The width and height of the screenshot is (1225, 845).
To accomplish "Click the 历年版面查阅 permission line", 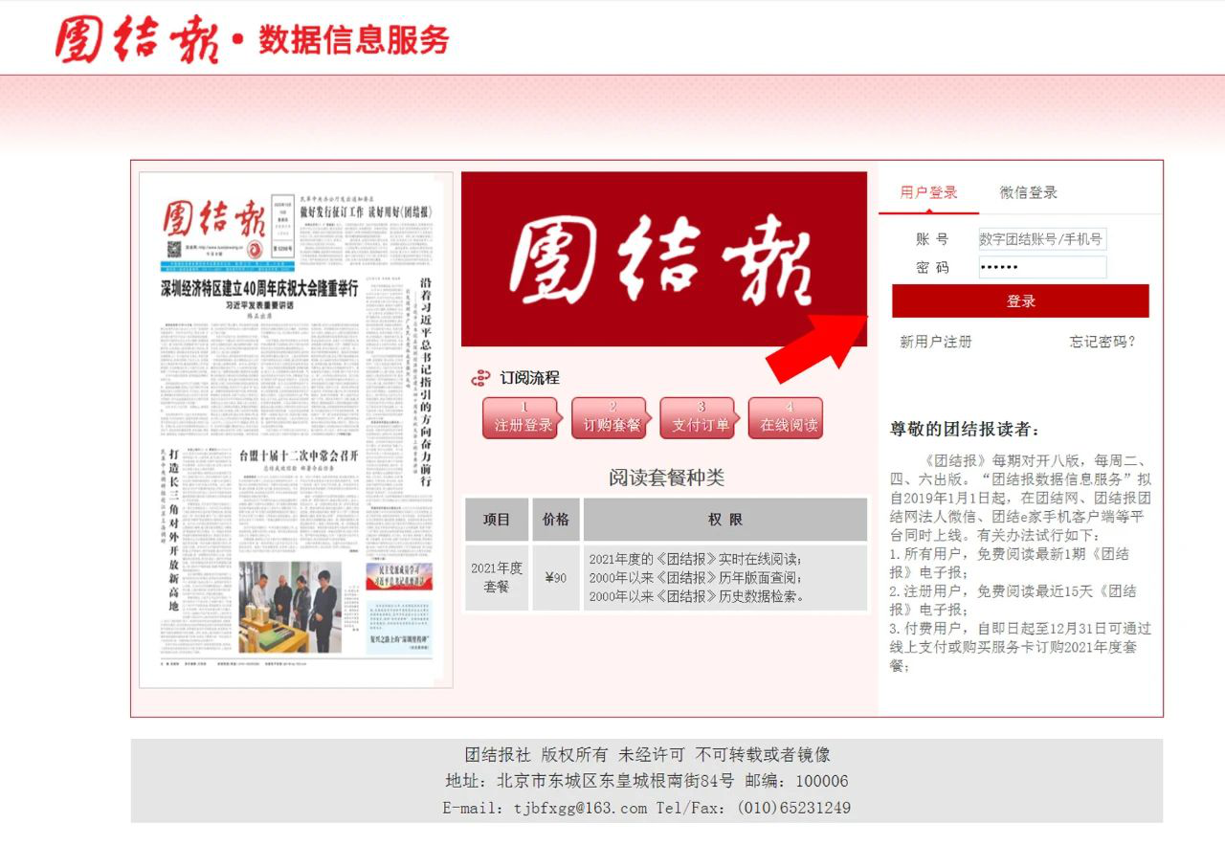I will (696, 577).
